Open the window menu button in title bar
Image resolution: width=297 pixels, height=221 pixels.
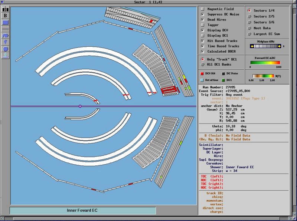click(x=2, y=2)
